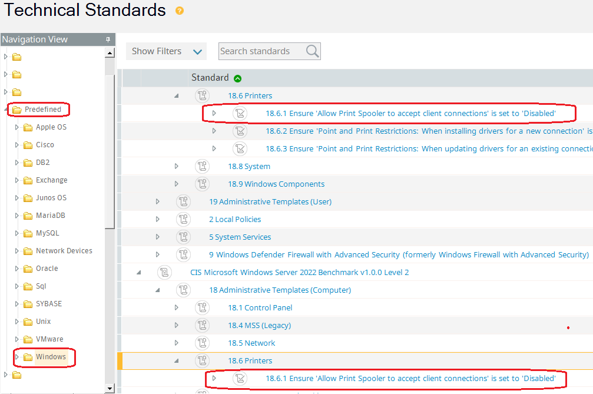Click the navigation scrollbar up arrow

tap(110, 52)
